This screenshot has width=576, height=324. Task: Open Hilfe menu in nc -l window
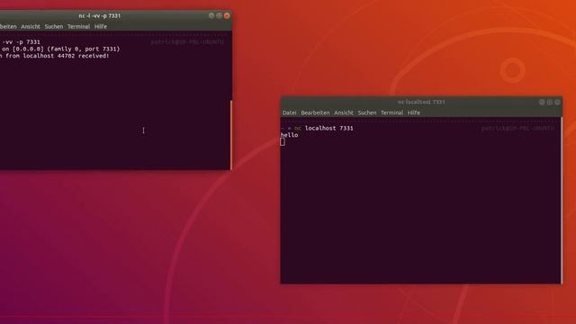tap(101, 26)
